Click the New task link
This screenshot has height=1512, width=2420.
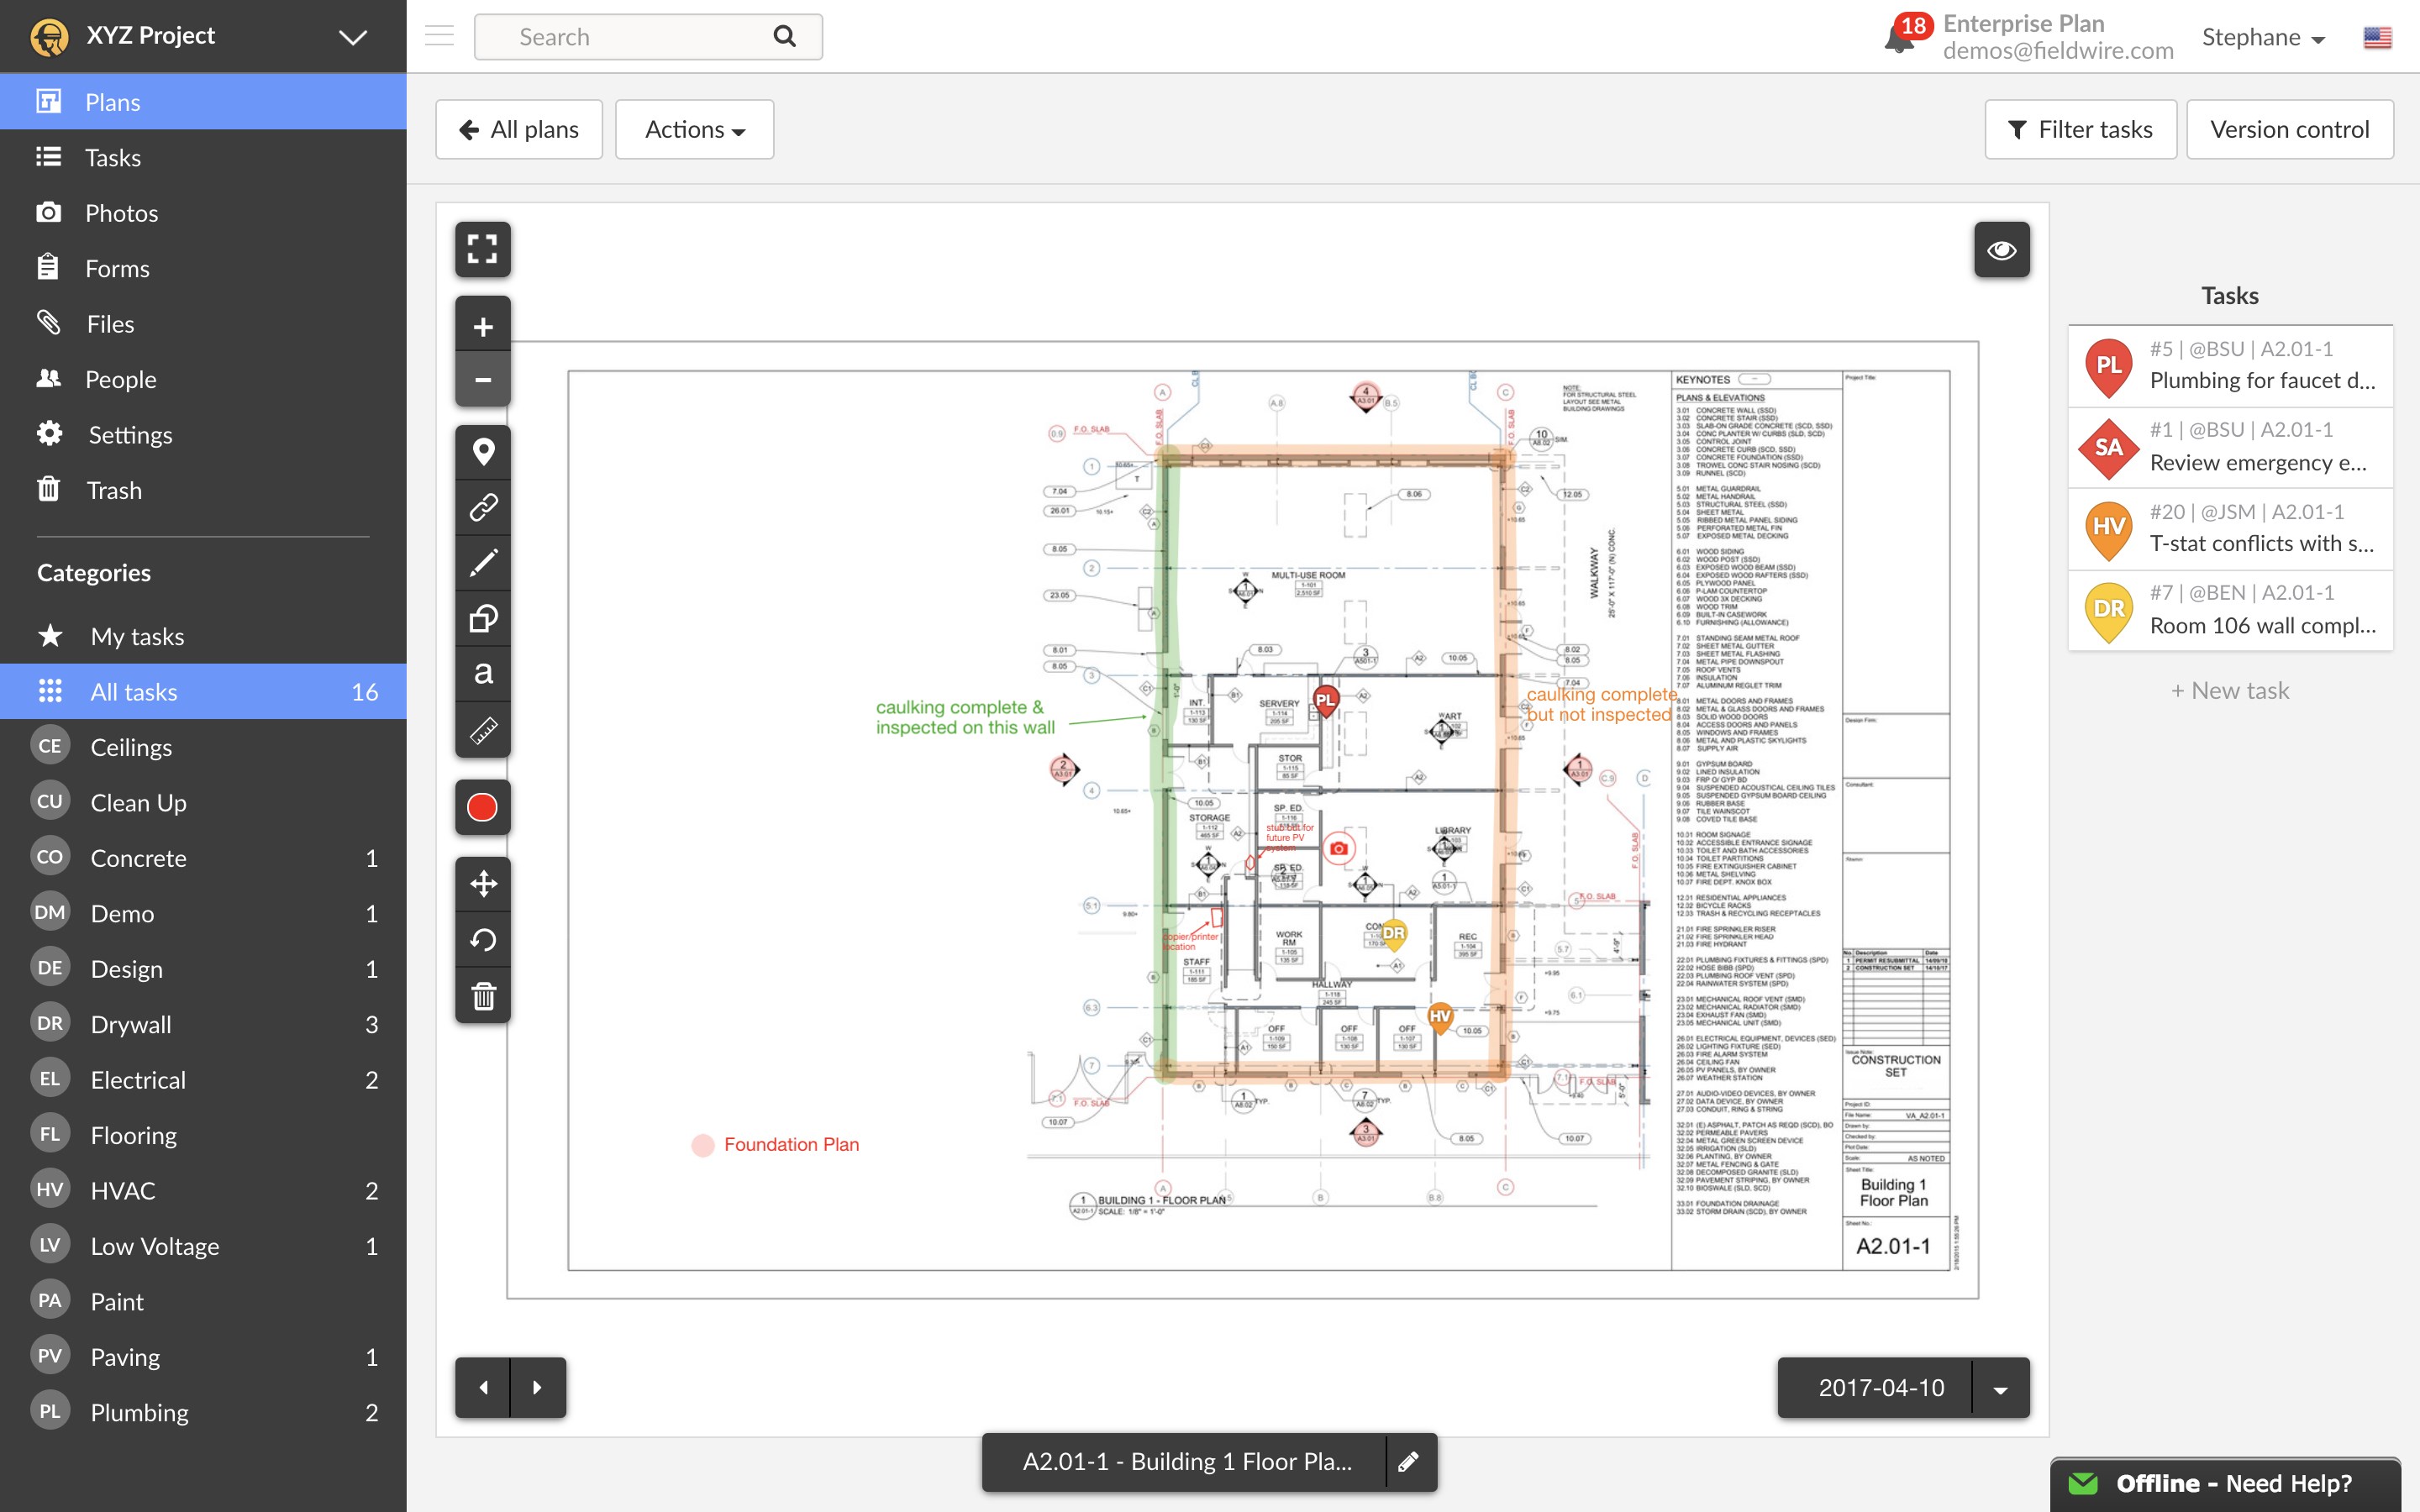(x=2228, y=689)
